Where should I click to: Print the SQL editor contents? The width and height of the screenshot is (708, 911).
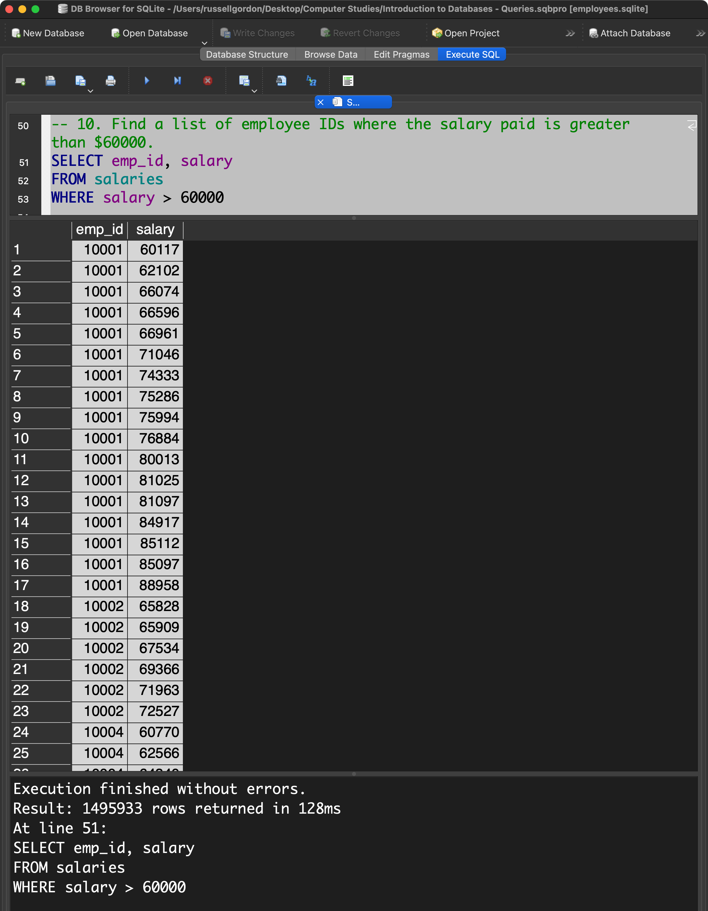110,81
